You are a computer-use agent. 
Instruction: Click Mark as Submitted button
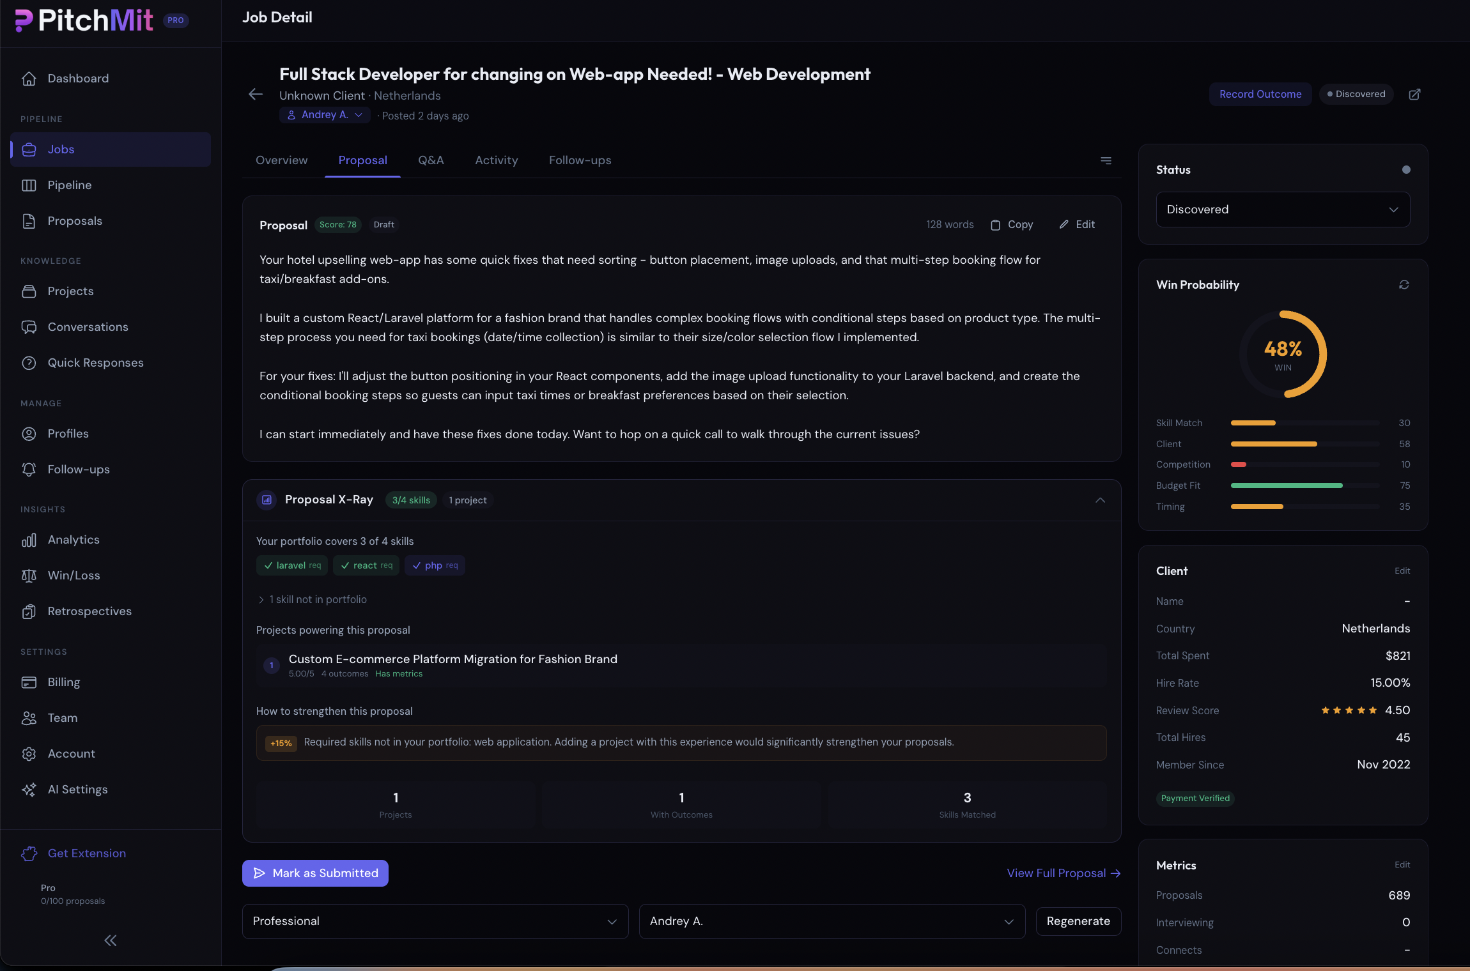coord(315,873)
